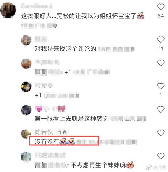Open 陈若仪's profile avatar
The width and height of the screenshot is (168, 172).
click(26, 134)
